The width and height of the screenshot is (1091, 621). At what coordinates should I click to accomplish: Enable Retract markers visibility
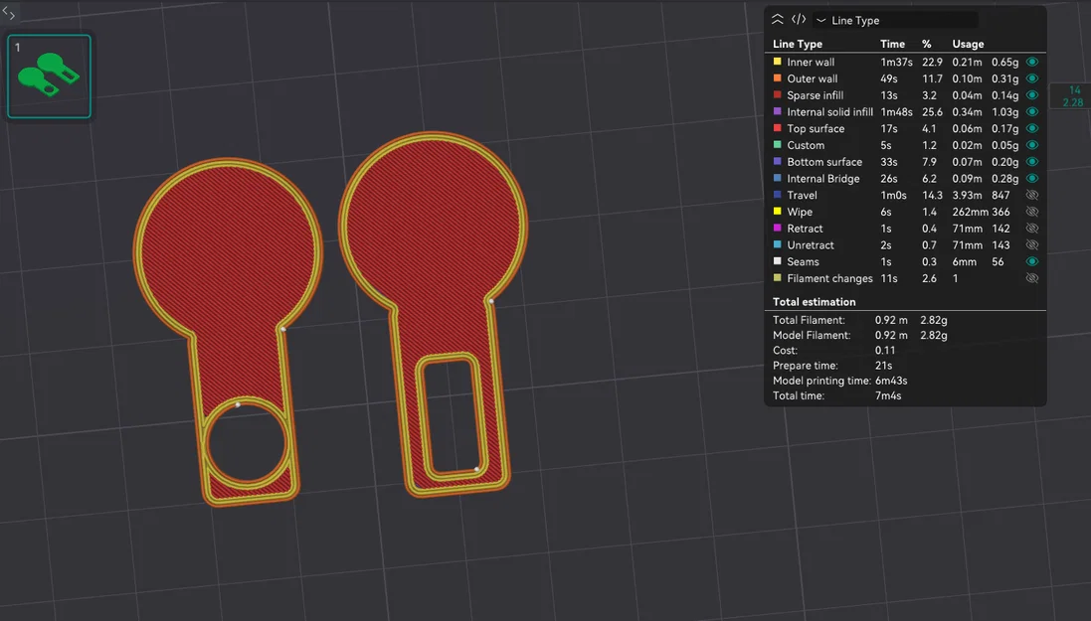point(1032,229)
